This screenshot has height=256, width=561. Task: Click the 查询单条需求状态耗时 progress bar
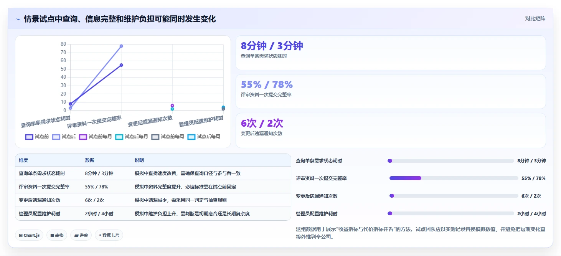point(451,161)
